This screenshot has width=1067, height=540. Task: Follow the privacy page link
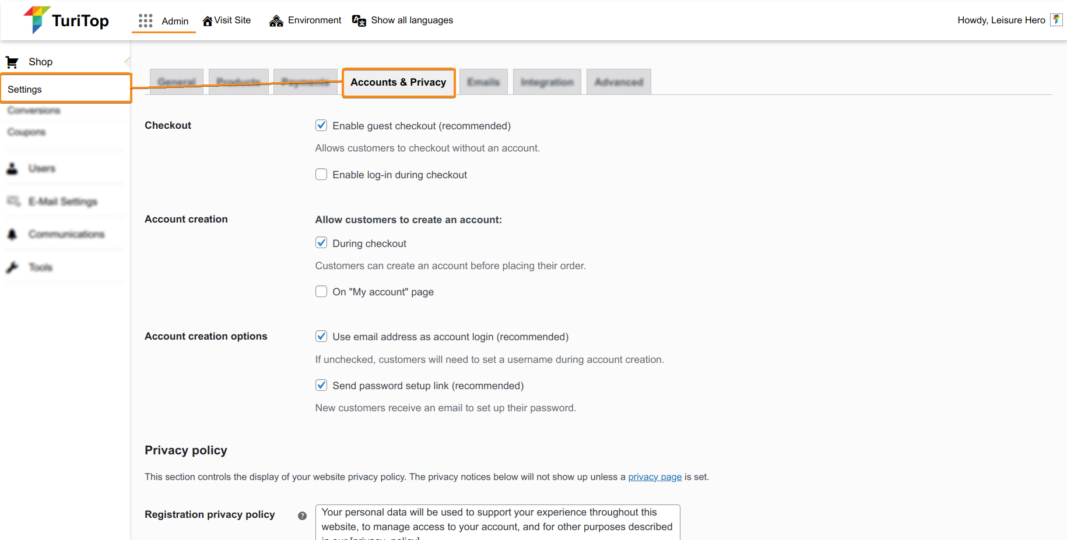[655, 477]
